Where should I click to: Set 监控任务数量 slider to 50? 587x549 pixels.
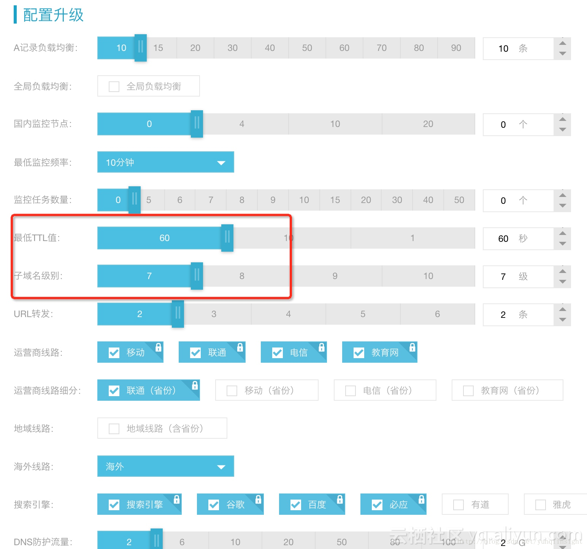coord(459,200)
